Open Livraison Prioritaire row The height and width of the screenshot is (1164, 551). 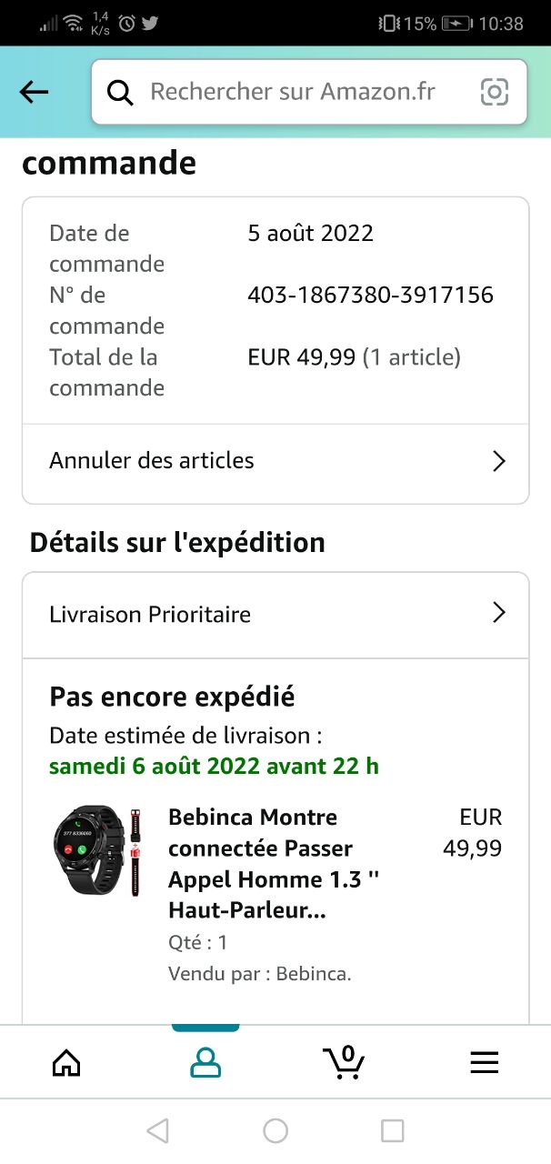(150, 615)
